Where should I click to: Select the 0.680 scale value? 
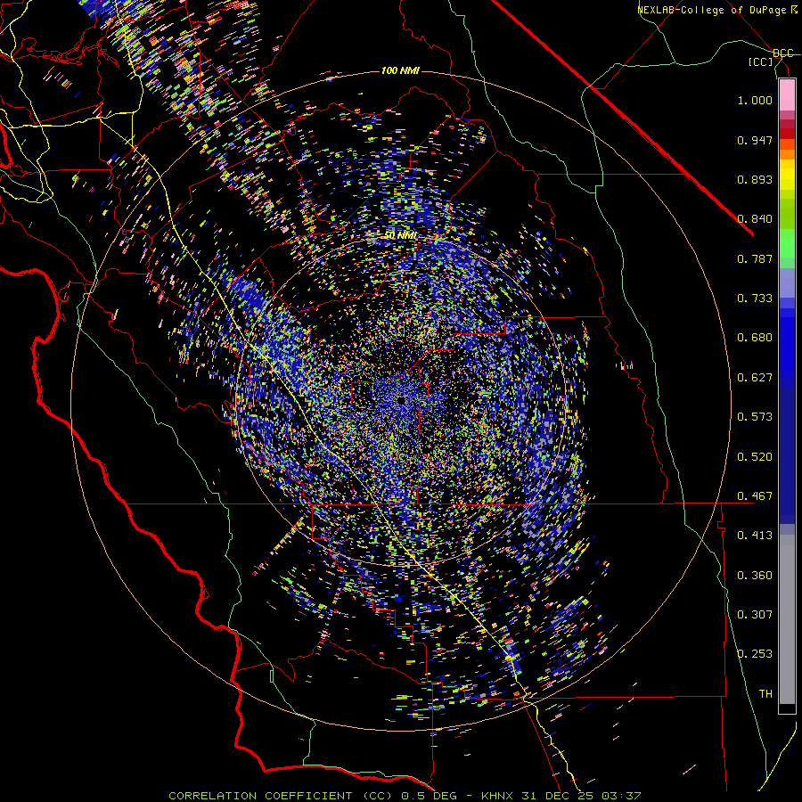point(755,338)
